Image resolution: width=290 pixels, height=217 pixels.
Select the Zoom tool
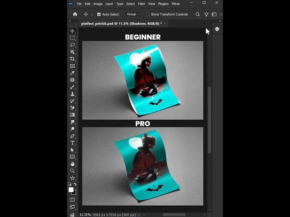72,171
